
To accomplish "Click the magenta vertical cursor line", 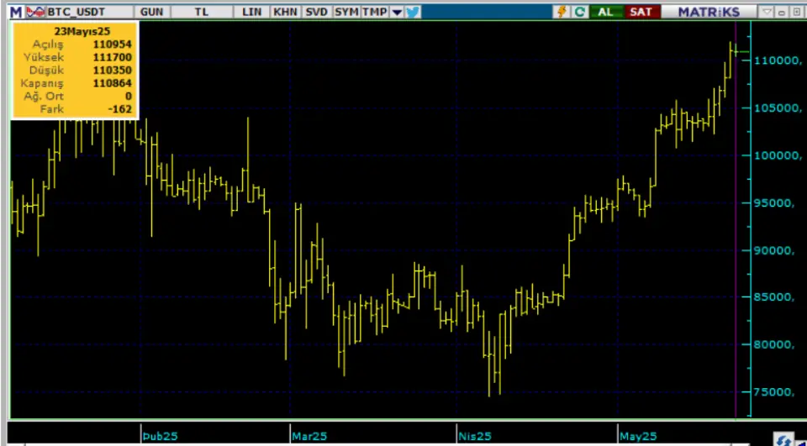I will pyautogui.click(x=736, y=221).
